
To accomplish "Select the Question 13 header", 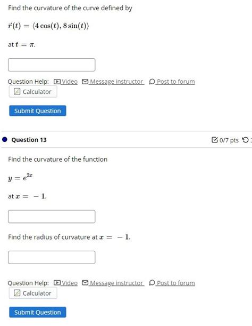I will click(x=29, y=140).
